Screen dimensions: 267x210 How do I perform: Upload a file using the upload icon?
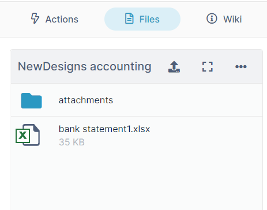(174, 67)
